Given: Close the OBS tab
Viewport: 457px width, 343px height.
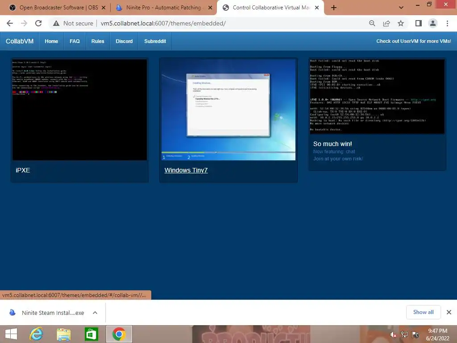Looking at the screenshot, I should [104, 8].
